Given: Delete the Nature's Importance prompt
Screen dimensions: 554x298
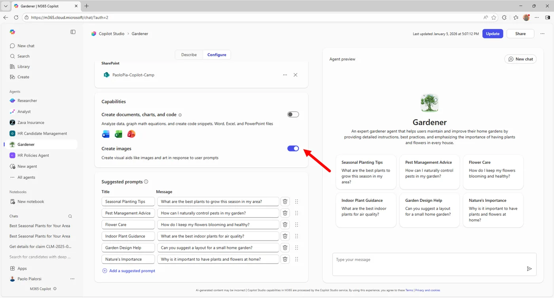Looking at the screenshot, I should click(x=285, y=259).
